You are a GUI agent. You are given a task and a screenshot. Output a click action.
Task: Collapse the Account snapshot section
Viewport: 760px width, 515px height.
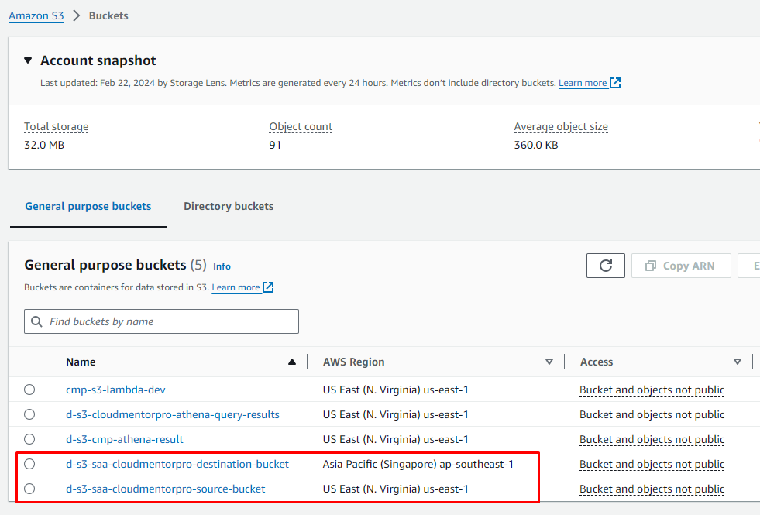29,60
